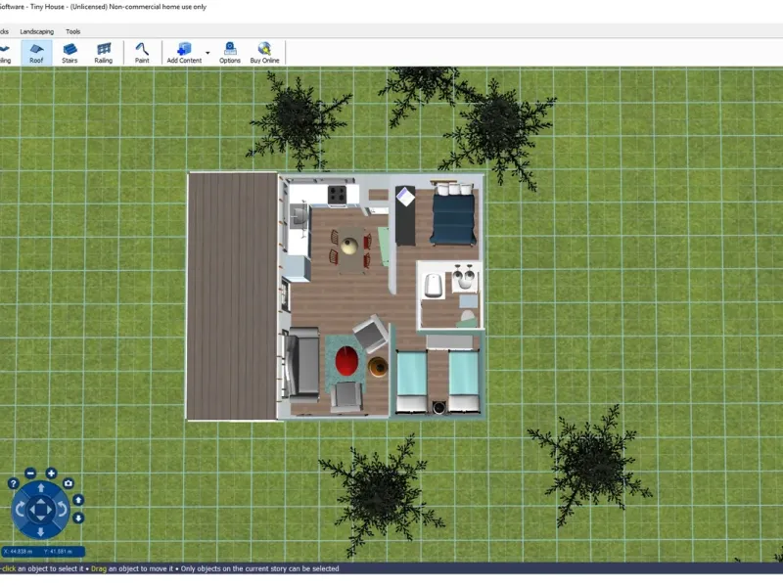Viewport: 783px width, 587px height.
Task: Raise the view using small up arrow button
Action: (x=78, y=500)
